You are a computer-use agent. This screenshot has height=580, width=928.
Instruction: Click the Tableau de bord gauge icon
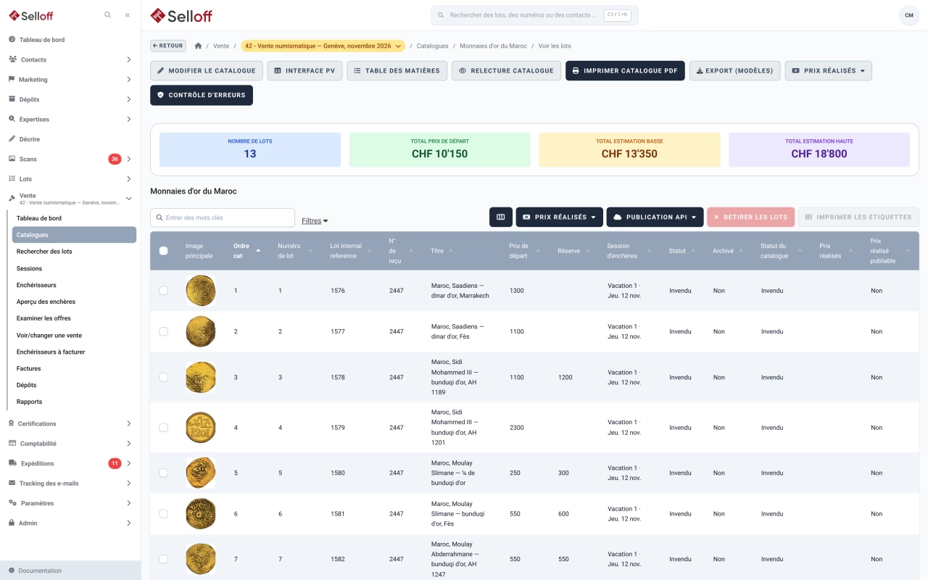(12, 40)
